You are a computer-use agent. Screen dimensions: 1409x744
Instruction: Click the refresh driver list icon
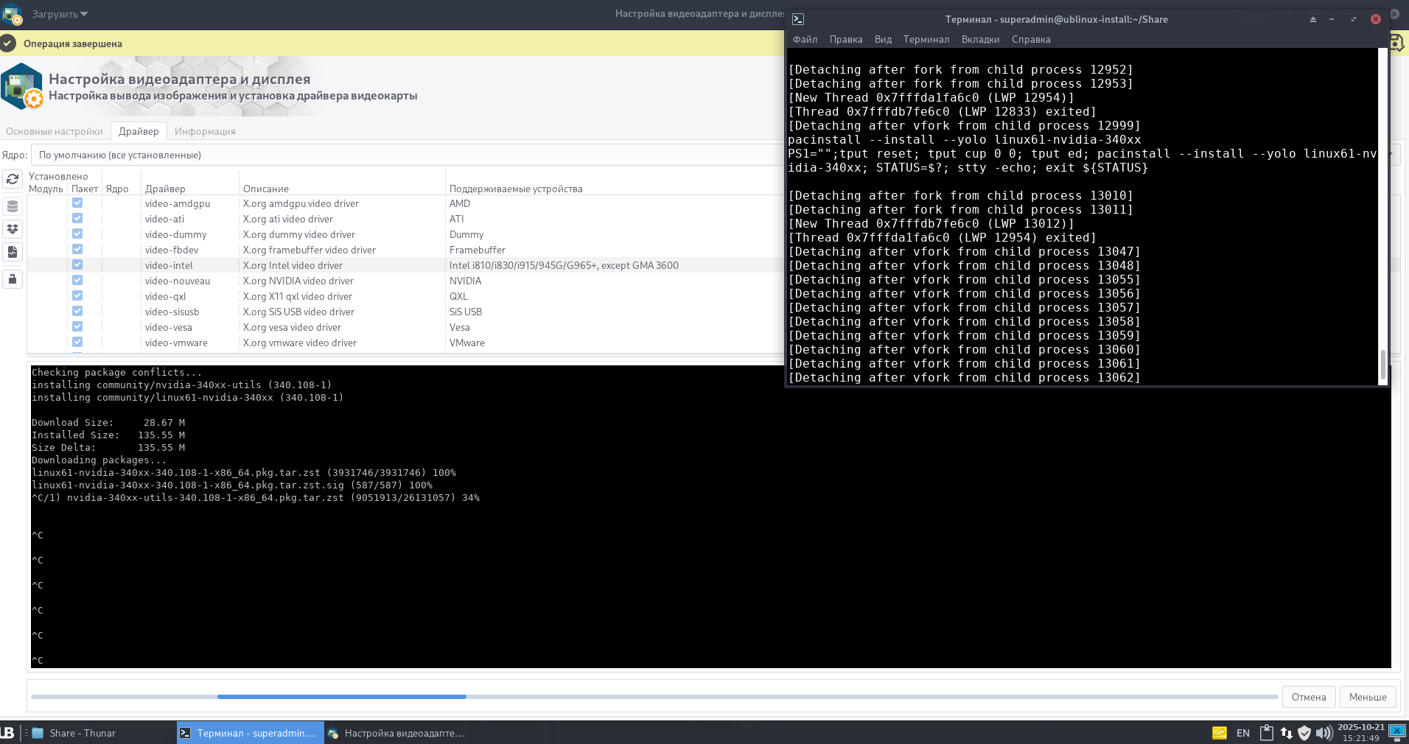click(13, 179)
